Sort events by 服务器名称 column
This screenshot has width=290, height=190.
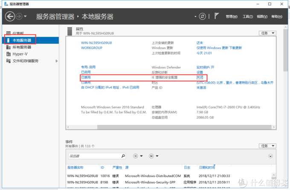75,167
